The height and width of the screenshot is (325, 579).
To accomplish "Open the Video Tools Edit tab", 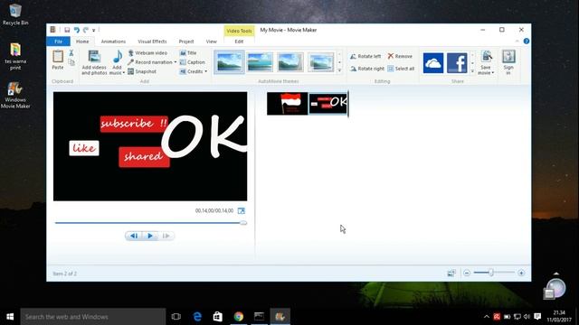I will 239,42.
